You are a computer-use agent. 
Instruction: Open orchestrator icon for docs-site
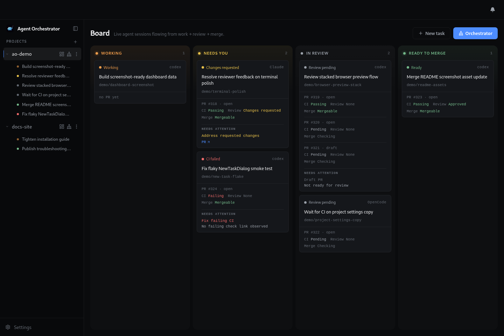(69, 127)
